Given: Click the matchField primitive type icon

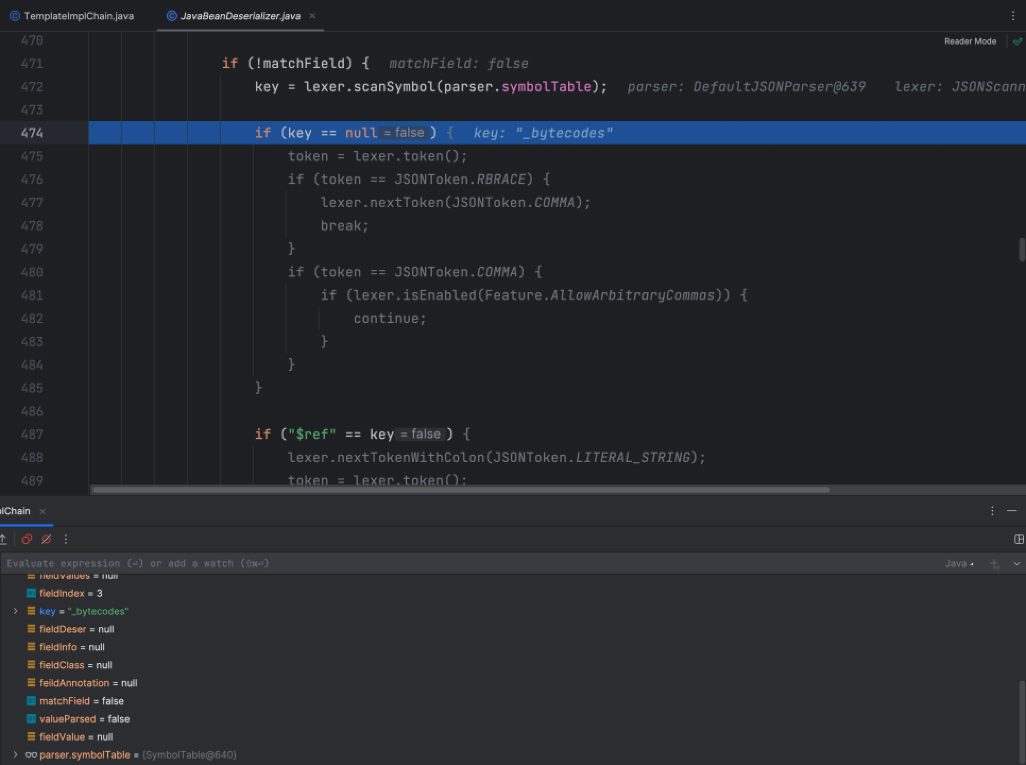Looking at the screenshot, I should 31,701.
